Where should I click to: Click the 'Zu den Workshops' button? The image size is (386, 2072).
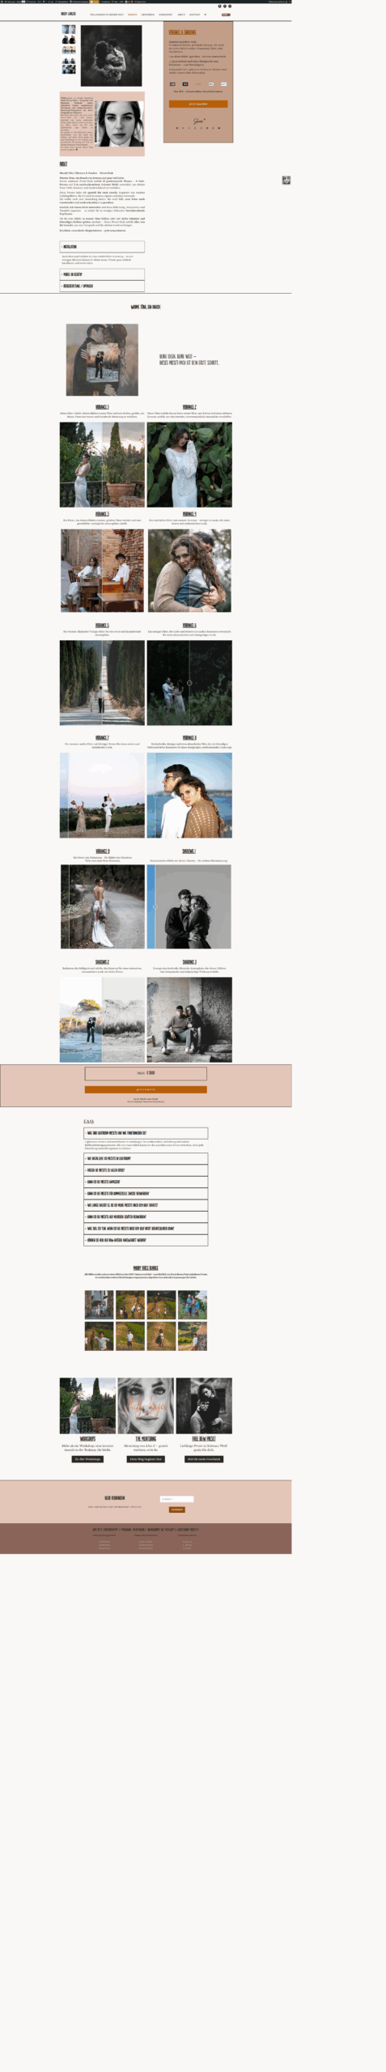click(x=87, y=1459)
